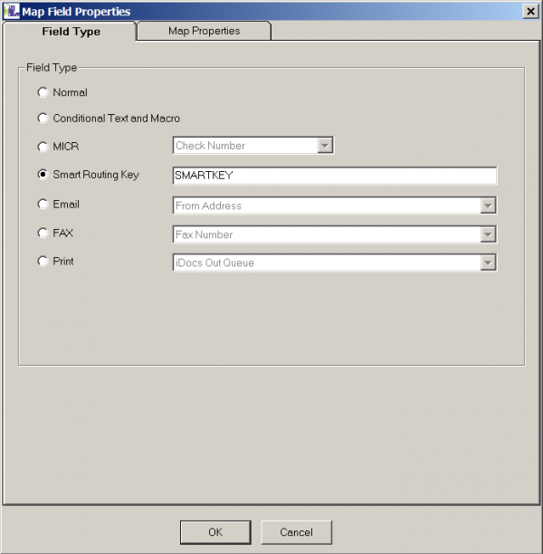The image size is (543, 554).
Task: Expand the Fax Number dropdown
Action: pyautogui.click(x=489, y=234)
